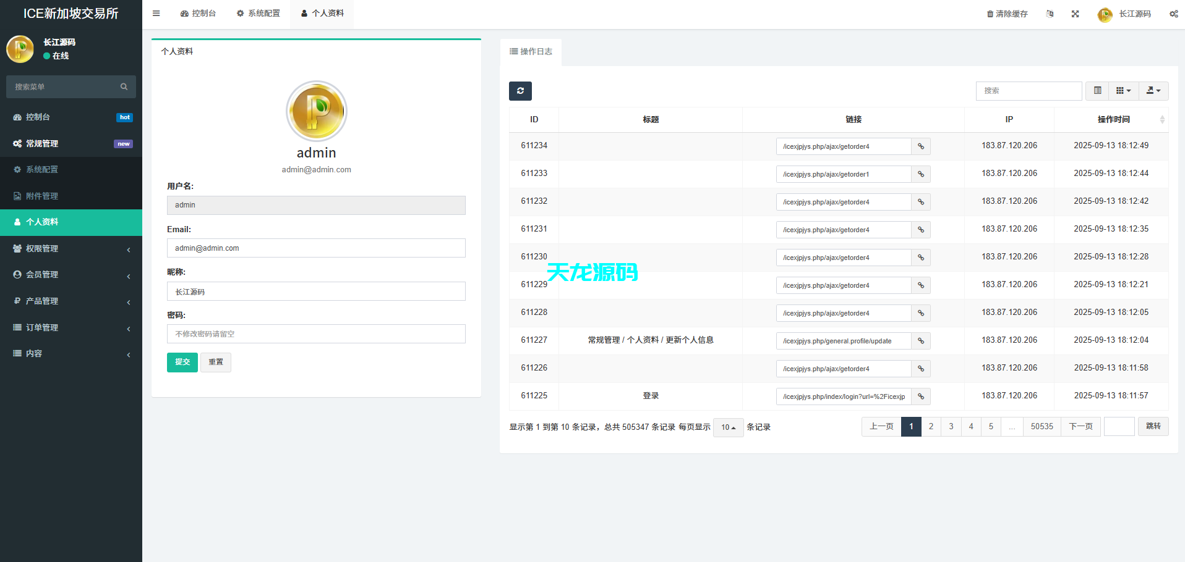The height and width of the screenshot is (562, 1185).
Task: Click the language switch icon in top navbar
Action: (1050, 13)
